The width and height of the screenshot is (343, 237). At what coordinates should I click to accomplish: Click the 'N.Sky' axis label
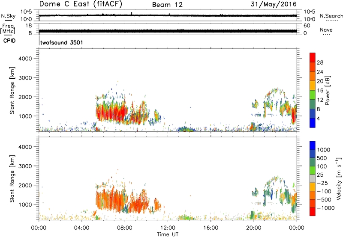coord(8,16)
